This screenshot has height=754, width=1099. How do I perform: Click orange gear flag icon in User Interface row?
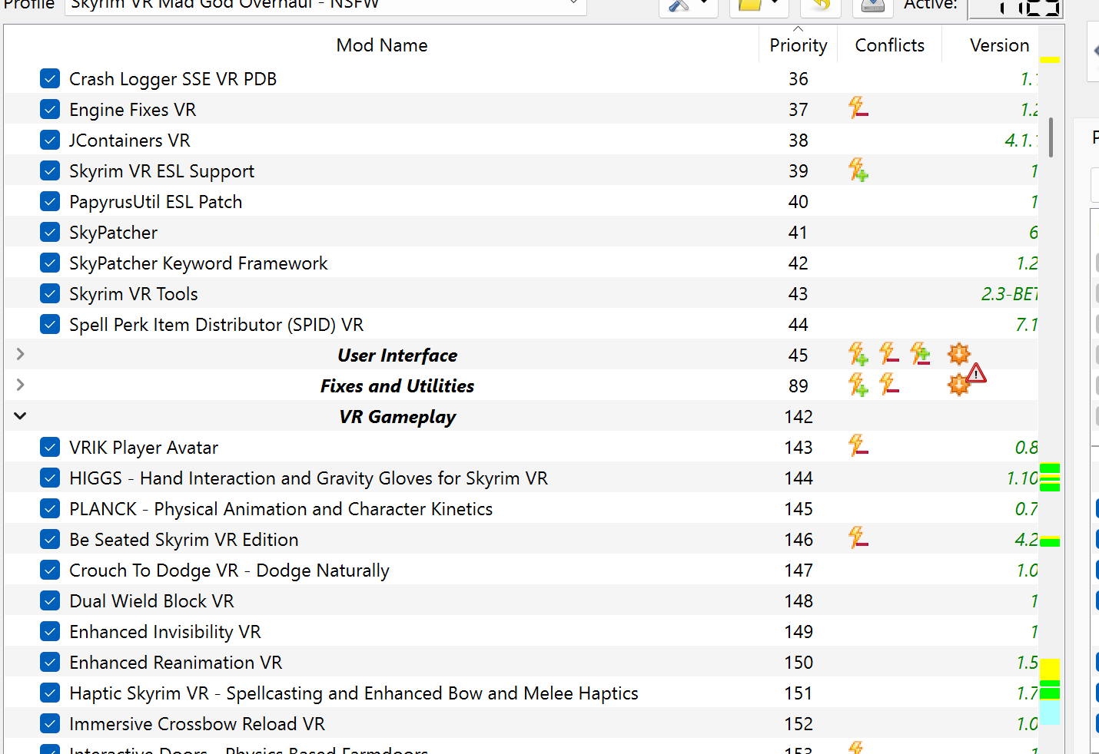[958, 354]
